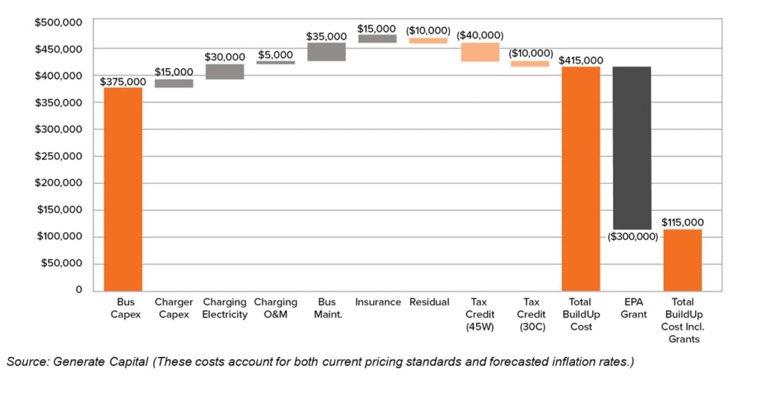Select the $115,000 data label
This screenshot has height=393, width=758.
(682, 222)
